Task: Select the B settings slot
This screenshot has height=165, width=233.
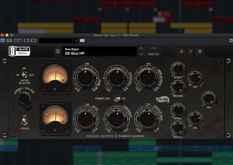Action: (200, 51)
